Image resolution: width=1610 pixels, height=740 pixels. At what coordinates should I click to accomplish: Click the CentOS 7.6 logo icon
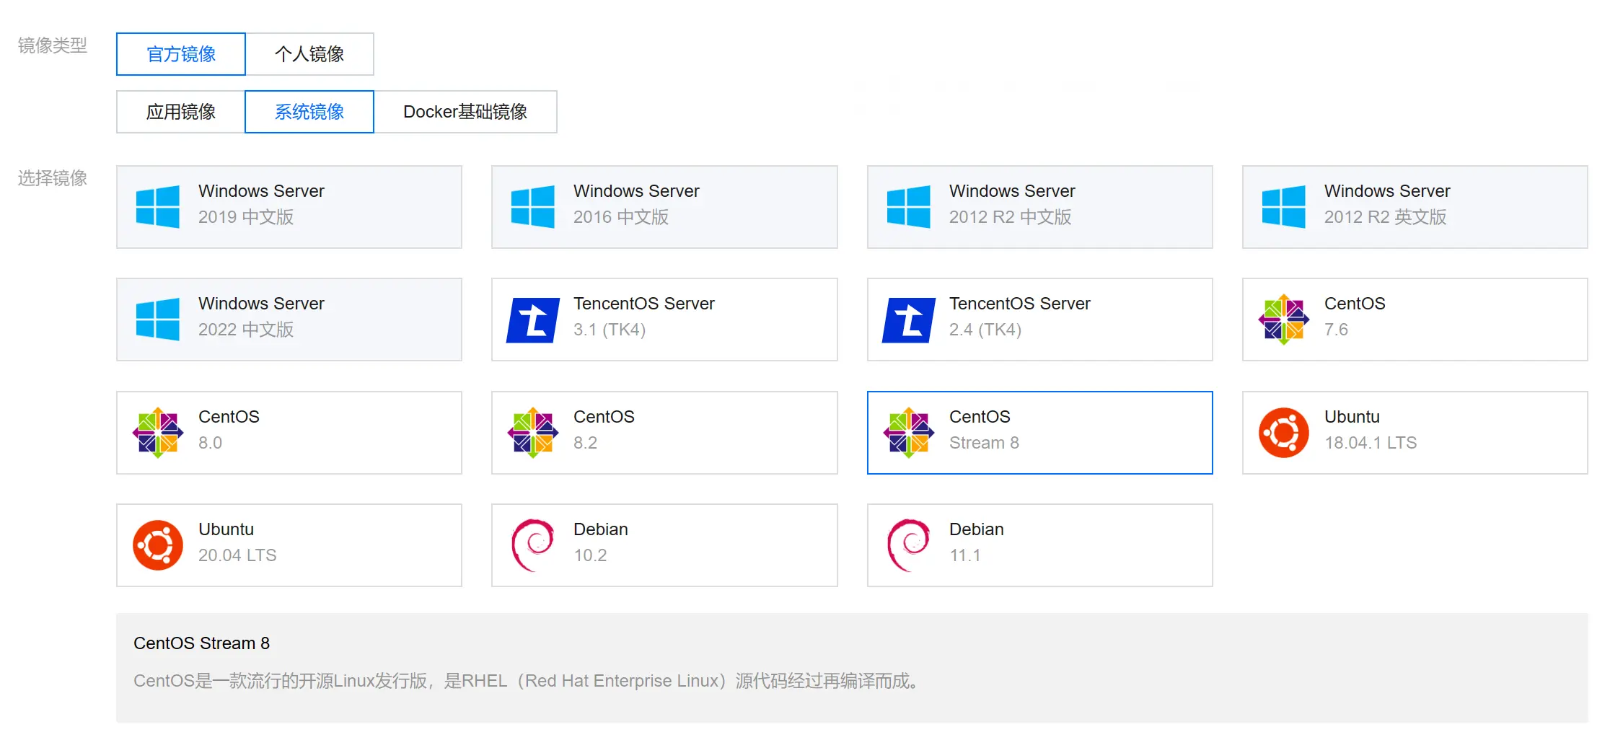click(x=1283, y=320)
